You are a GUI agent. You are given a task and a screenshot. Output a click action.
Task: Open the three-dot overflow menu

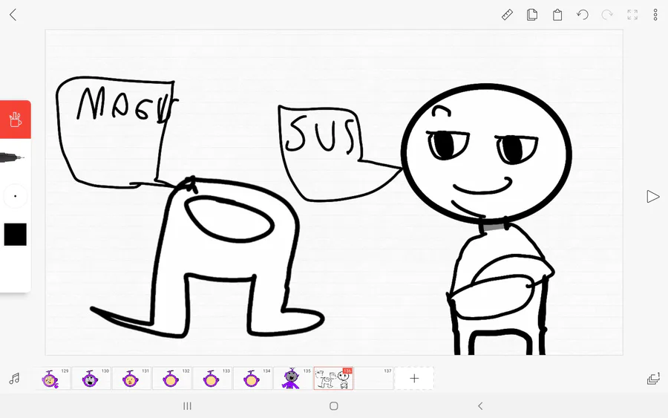(655, 15)
